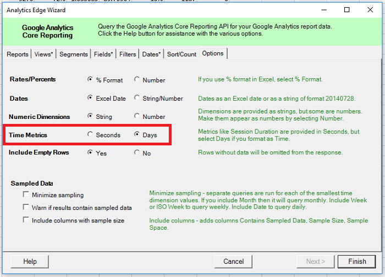Screen dimensions: 385x277
Task: Click the Rates/Percents label
Action: point(32,79)
